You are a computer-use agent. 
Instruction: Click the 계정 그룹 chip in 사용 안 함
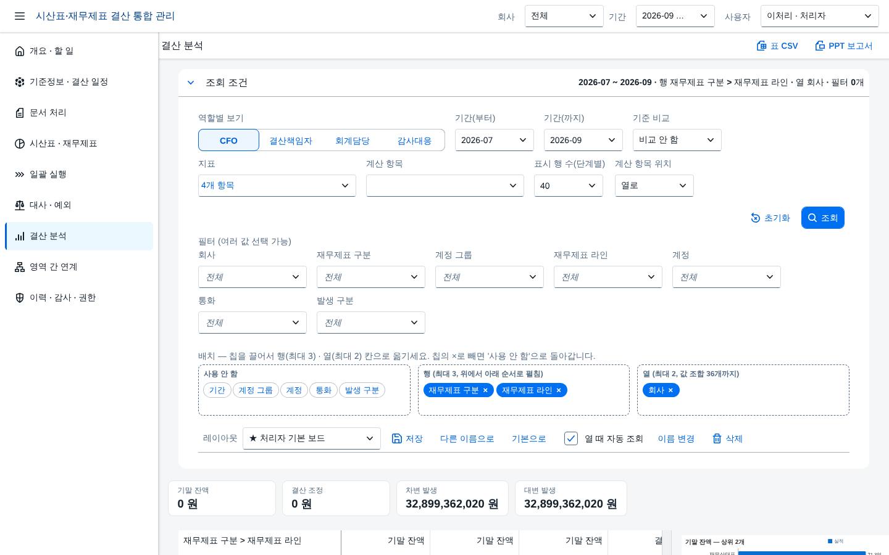pos(256,390)
